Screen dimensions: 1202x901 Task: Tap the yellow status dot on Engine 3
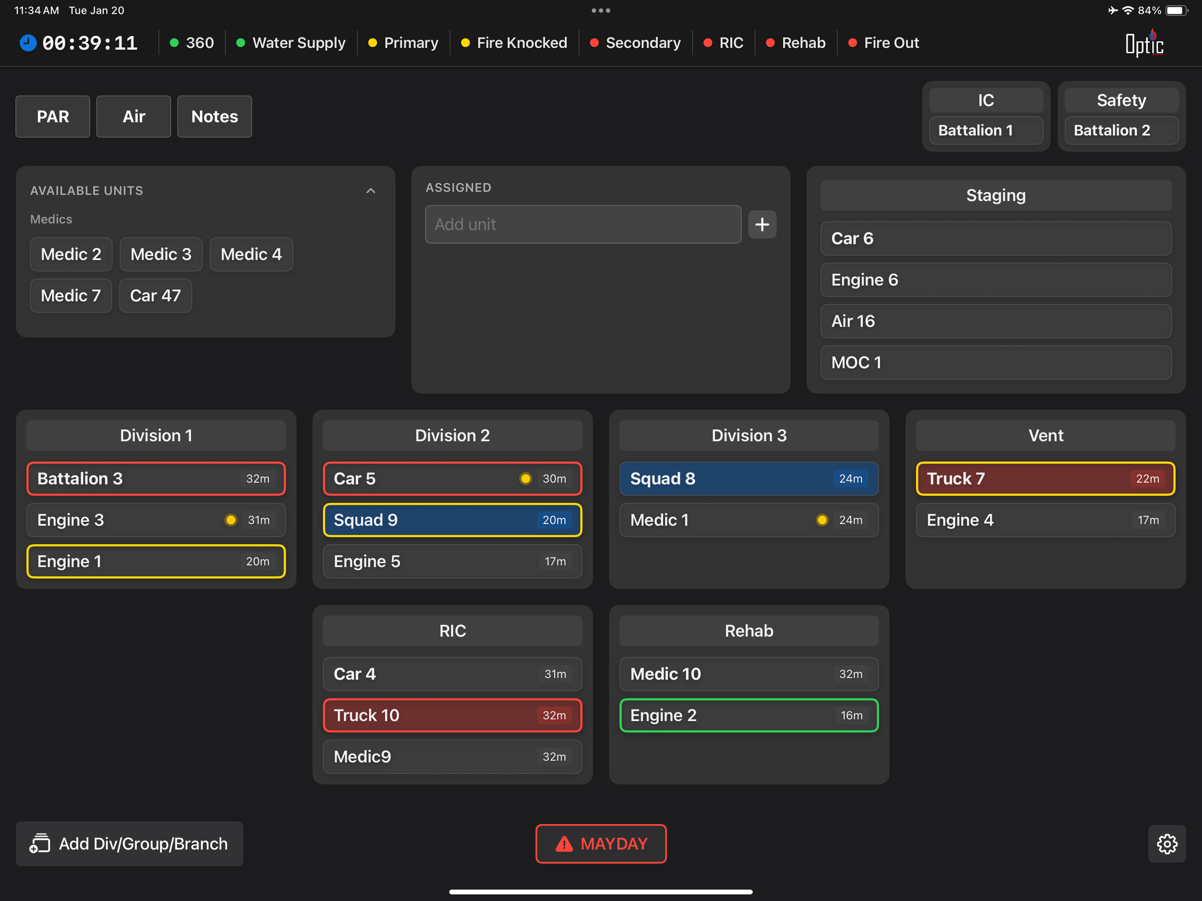coord(230,520)
